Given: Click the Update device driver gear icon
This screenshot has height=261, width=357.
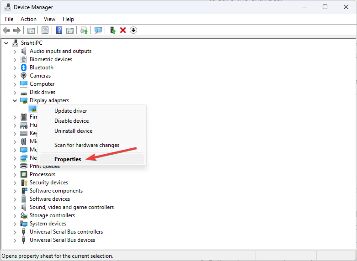Looking at the screenshot, I should pos(84,30).
